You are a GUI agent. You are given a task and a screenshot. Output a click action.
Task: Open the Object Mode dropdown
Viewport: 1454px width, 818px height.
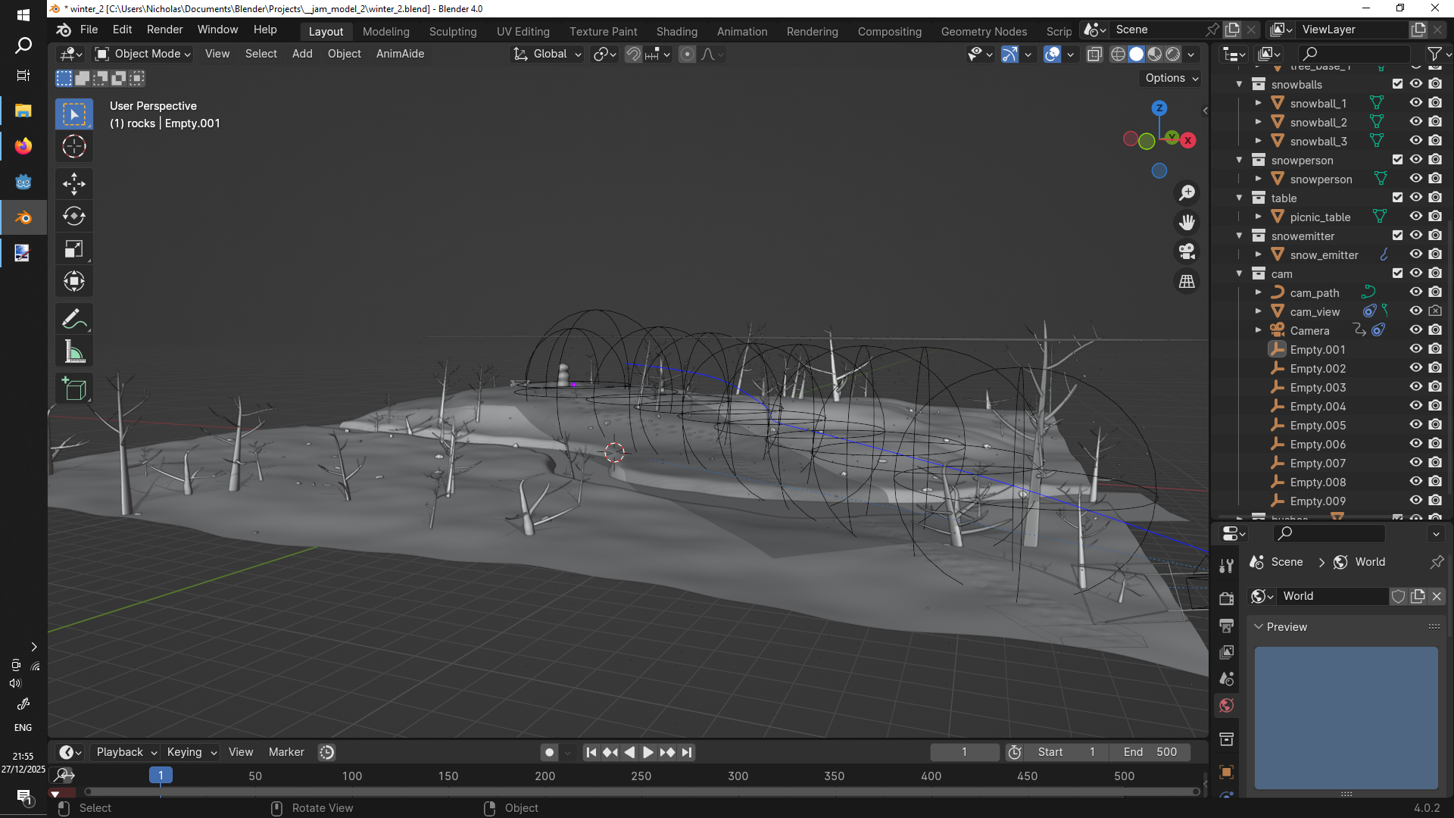pyautogui.click(x=143, y=54)
